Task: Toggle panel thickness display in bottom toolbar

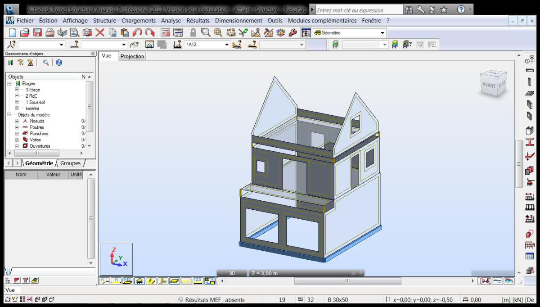Action: (175, 281)
